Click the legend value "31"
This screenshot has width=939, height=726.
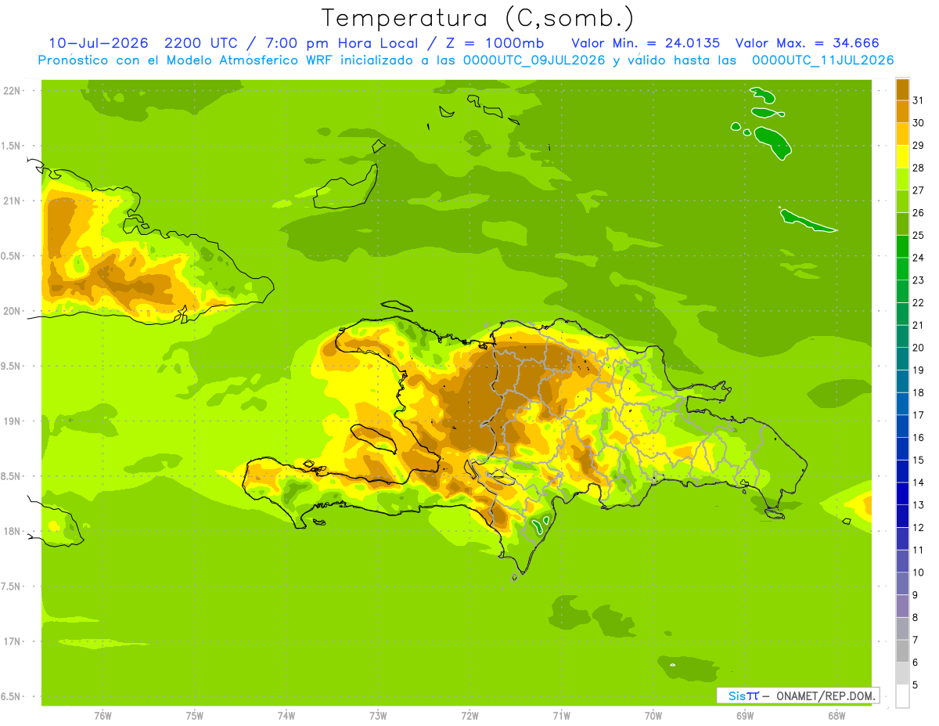tap(919, 100)
